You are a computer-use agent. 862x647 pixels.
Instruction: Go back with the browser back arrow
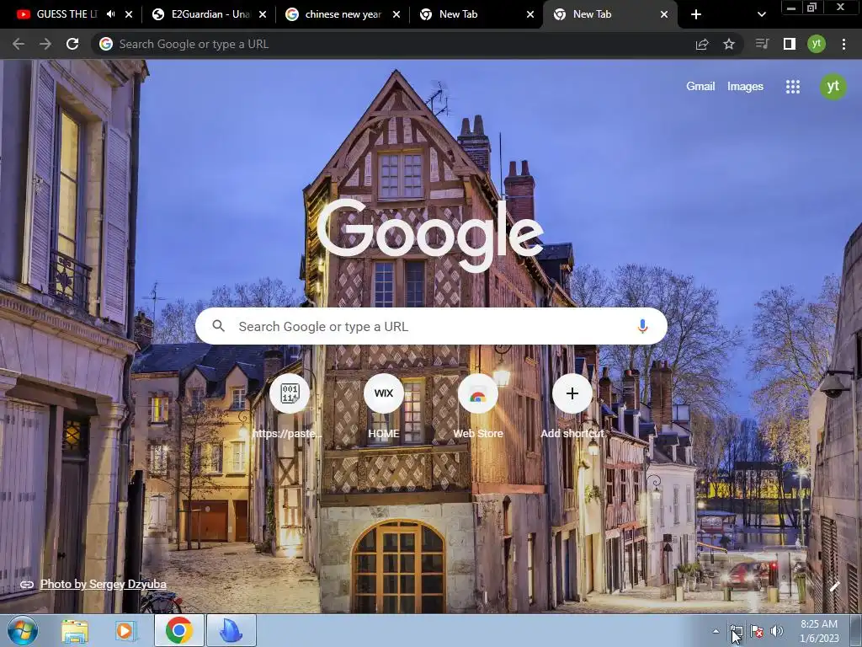19,44
